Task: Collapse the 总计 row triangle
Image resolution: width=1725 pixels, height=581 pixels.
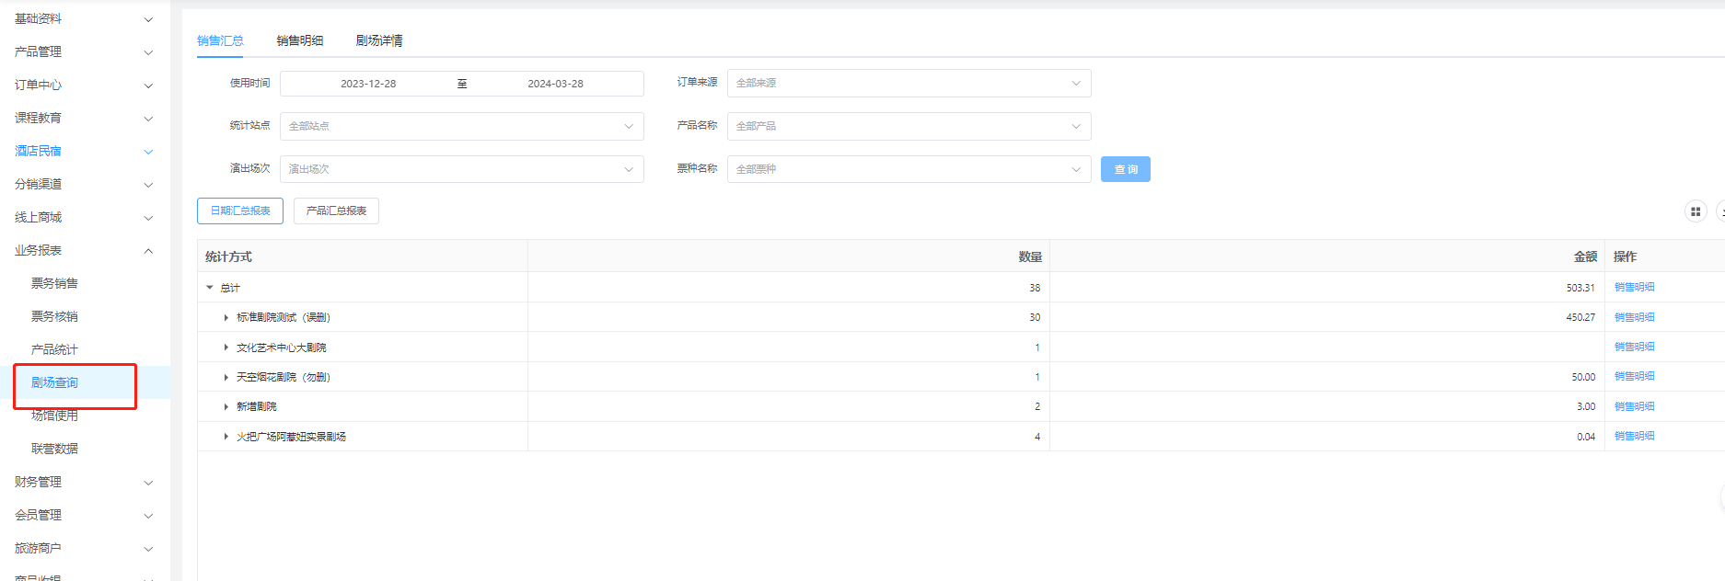Action: pos(210,288)
